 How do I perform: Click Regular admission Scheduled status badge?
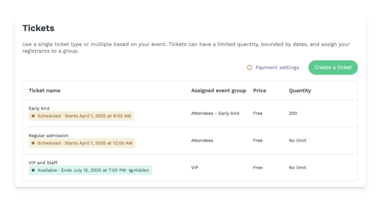82,143
